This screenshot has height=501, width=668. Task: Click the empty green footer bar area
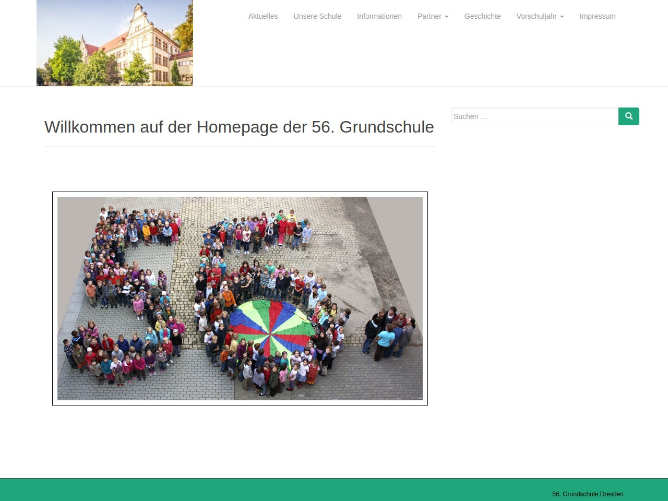pyautogui.click(x=261, y=491)
